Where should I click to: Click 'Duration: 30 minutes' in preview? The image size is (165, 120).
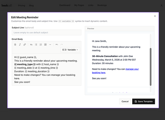click(103, 63)
